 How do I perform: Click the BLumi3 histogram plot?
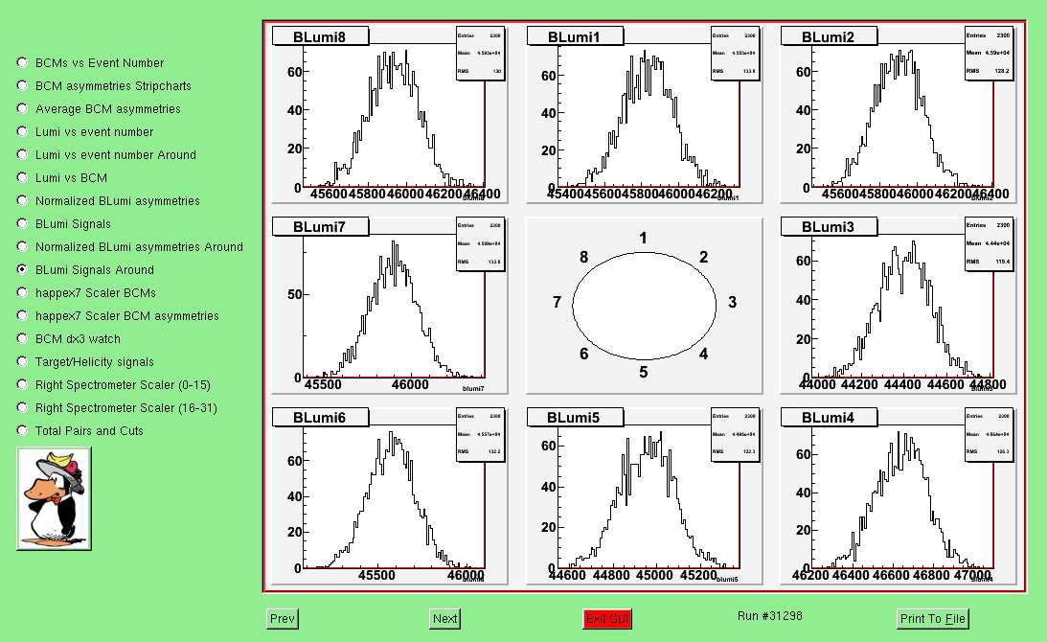tap(899, 306)
